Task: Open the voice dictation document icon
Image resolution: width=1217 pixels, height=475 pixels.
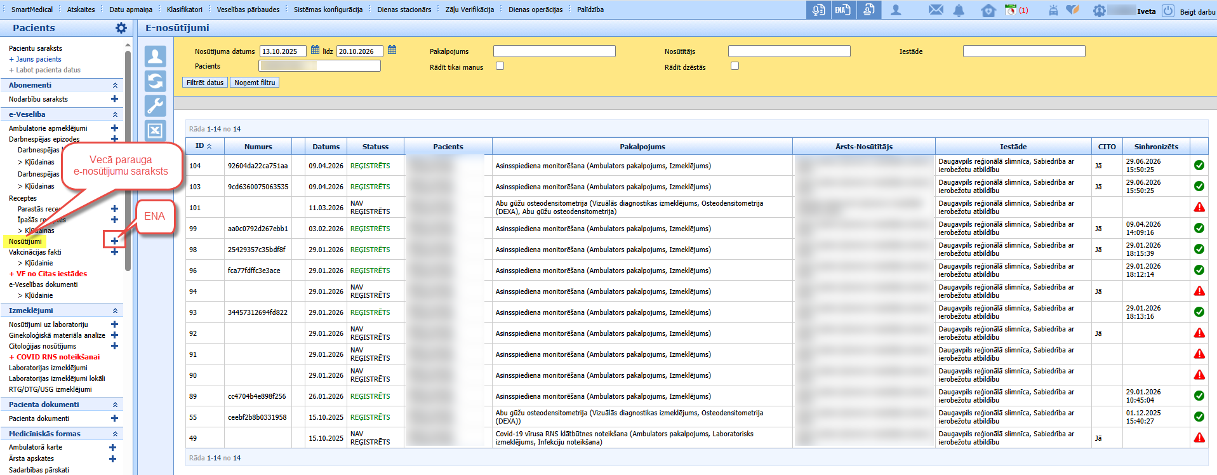Action: (818, 10)
